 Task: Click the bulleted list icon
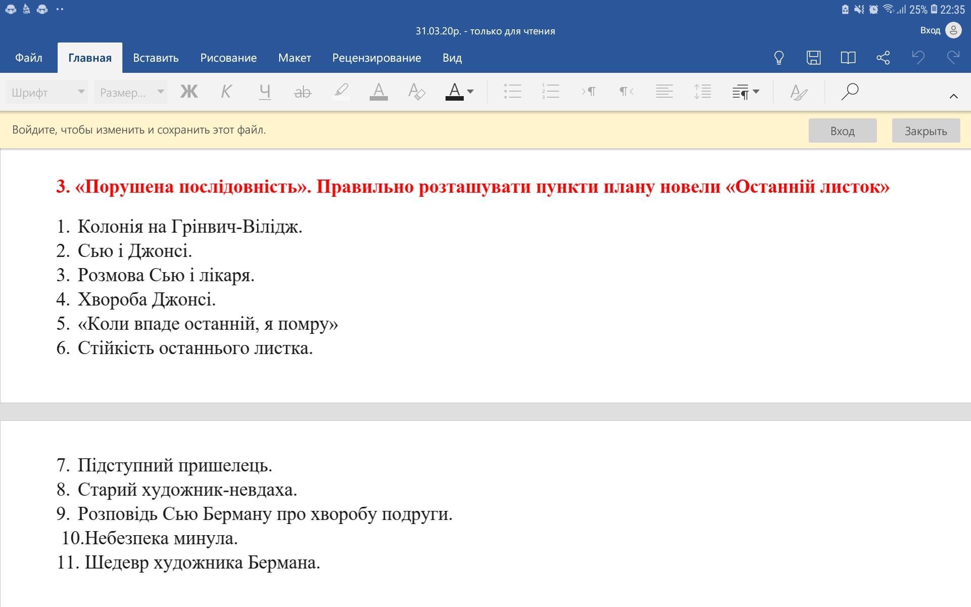point(512,92)
